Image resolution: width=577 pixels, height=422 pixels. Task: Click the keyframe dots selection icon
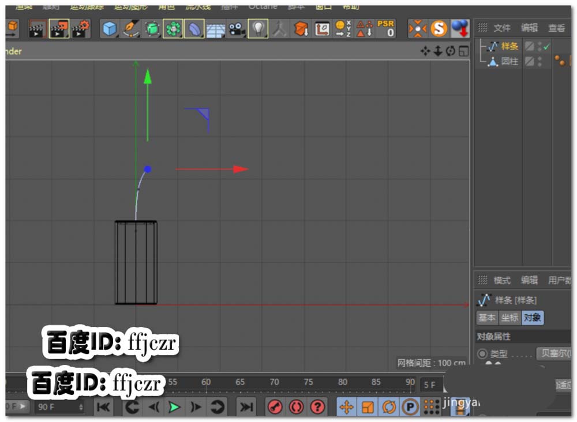coord(431,406)
